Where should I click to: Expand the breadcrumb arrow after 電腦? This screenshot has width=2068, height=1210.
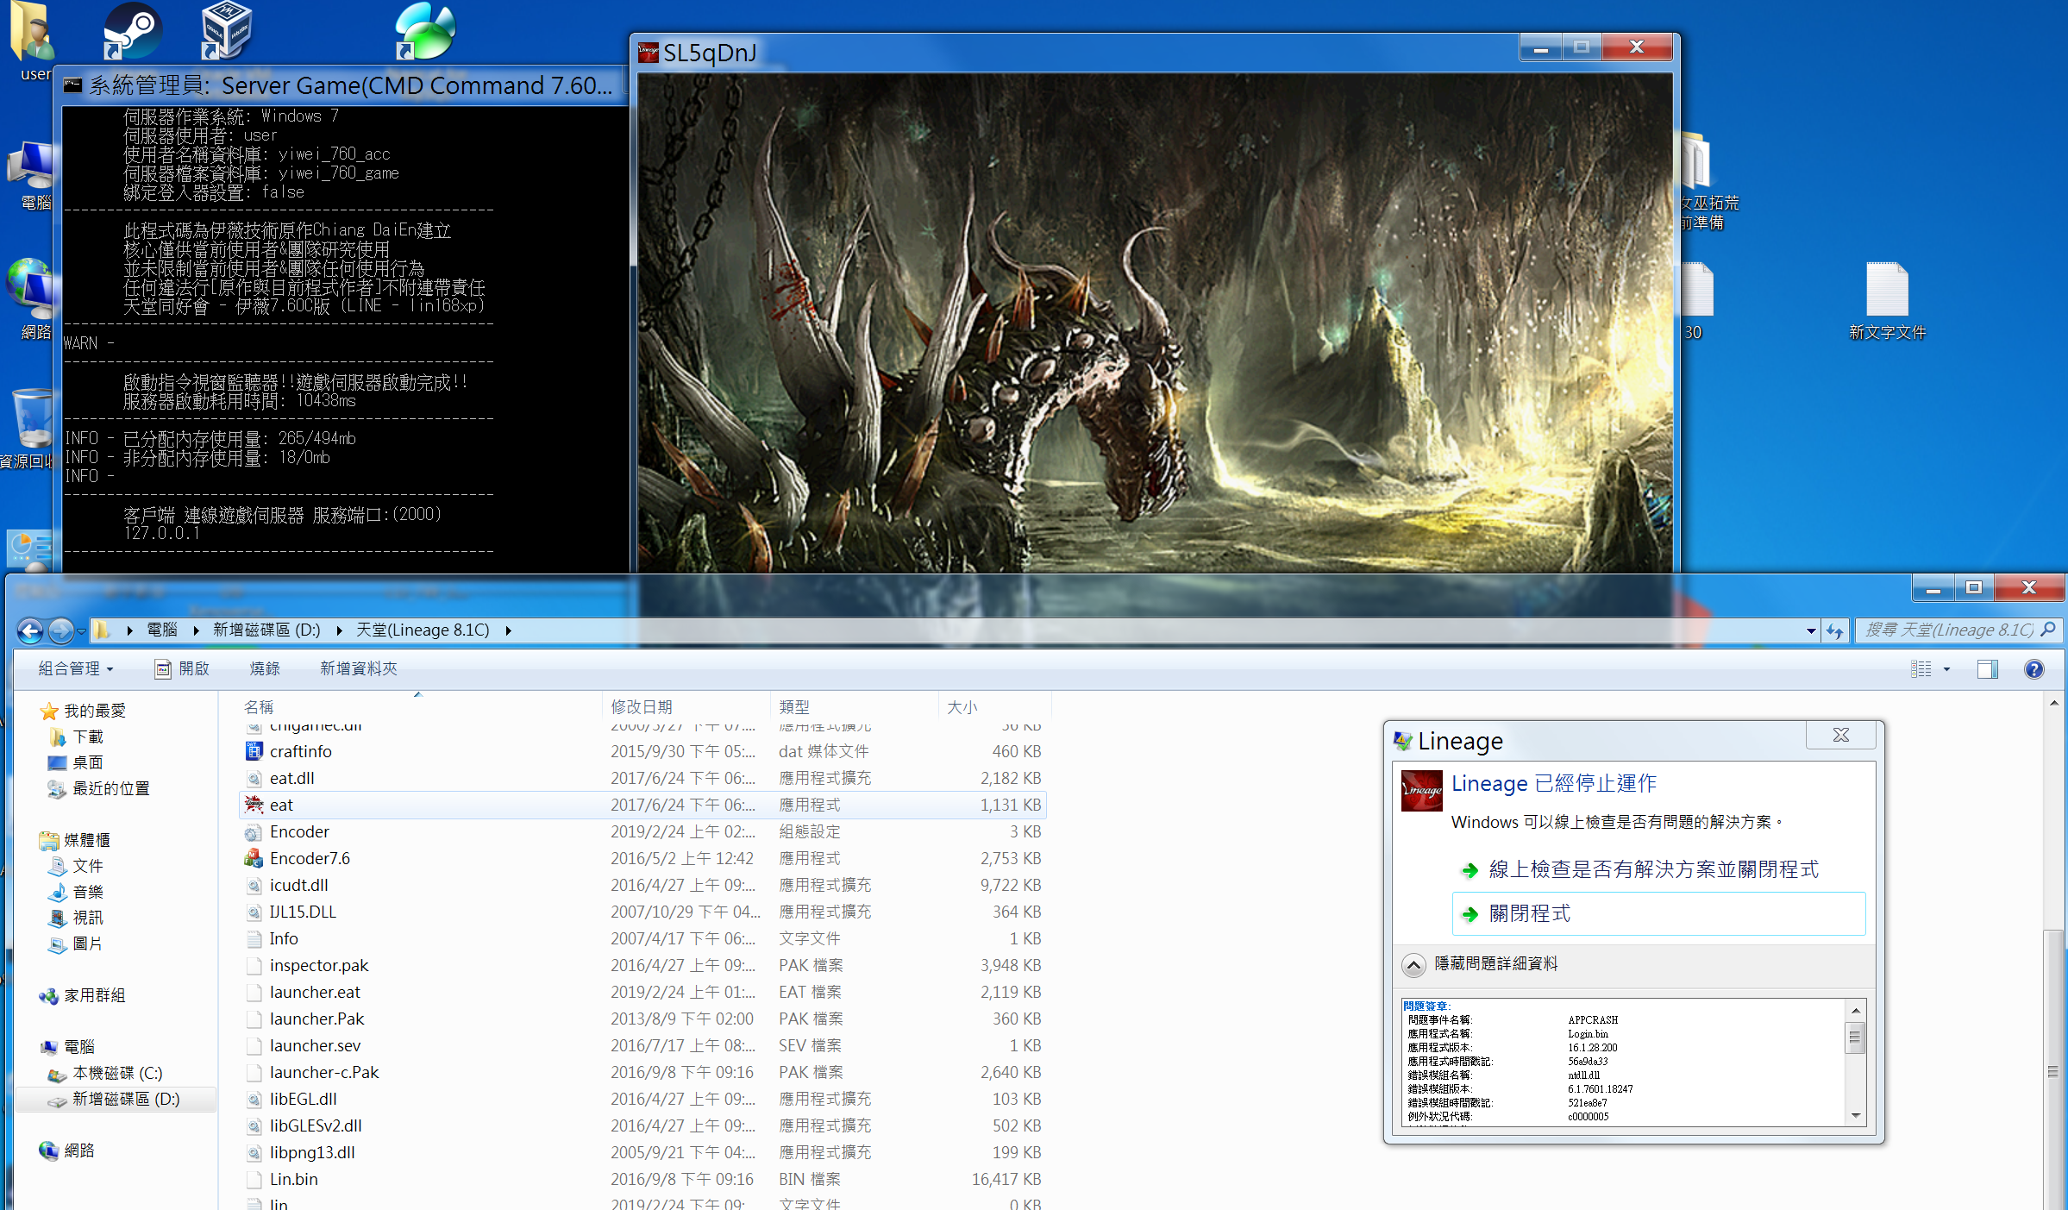tap(196, 630)
